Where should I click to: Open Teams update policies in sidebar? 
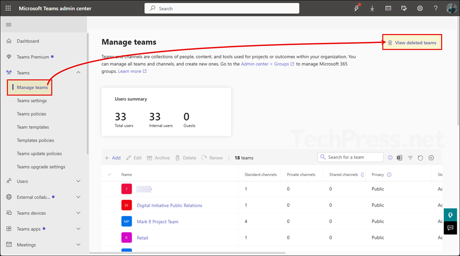click(40, 153)
